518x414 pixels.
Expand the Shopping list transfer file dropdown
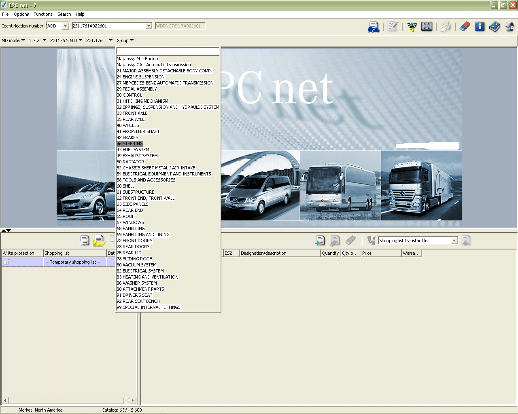coord(454,241)
